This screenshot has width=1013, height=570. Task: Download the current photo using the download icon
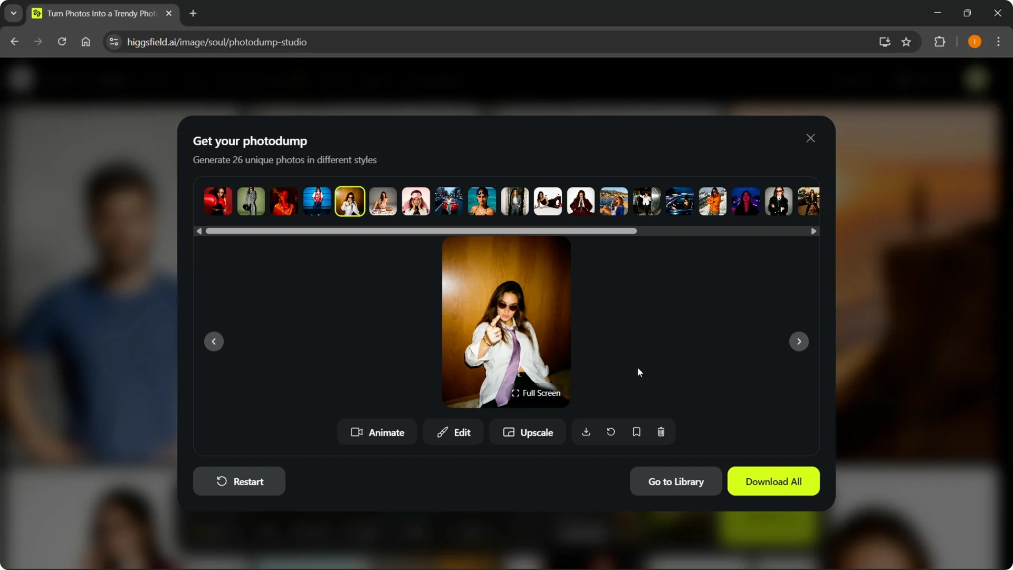[x=586, y=432]
